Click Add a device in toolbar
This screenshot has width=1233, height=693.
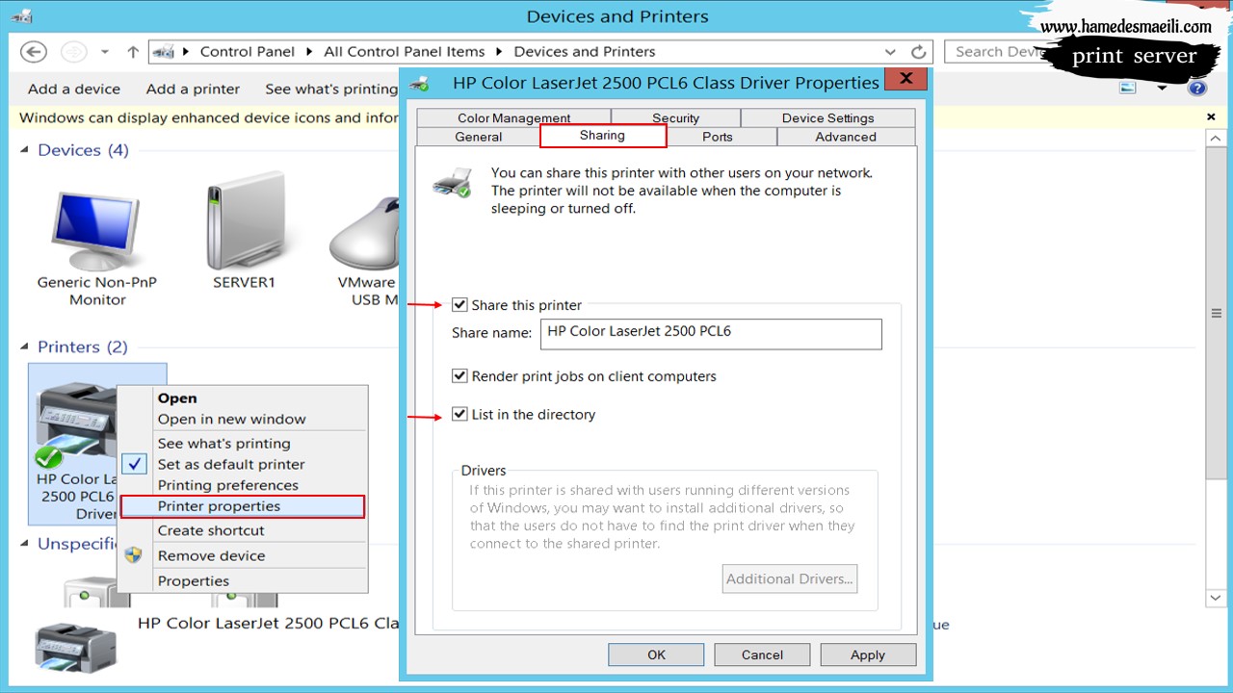pyautogui.click(x=74, y=89)
